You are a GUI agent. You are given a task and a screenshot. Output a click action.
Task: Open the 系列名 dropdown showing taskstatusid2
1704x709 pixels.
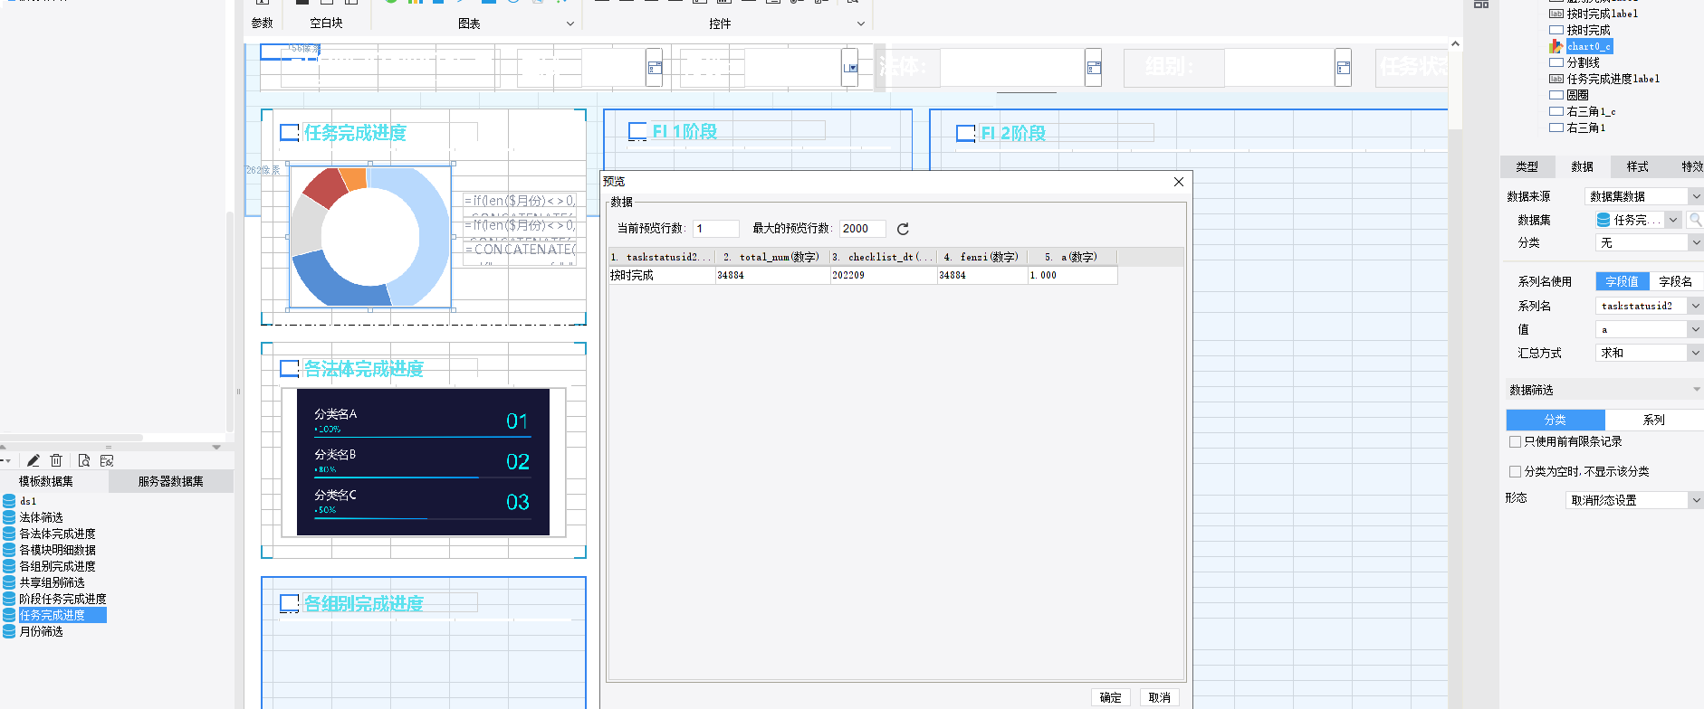click(1650, 306)
